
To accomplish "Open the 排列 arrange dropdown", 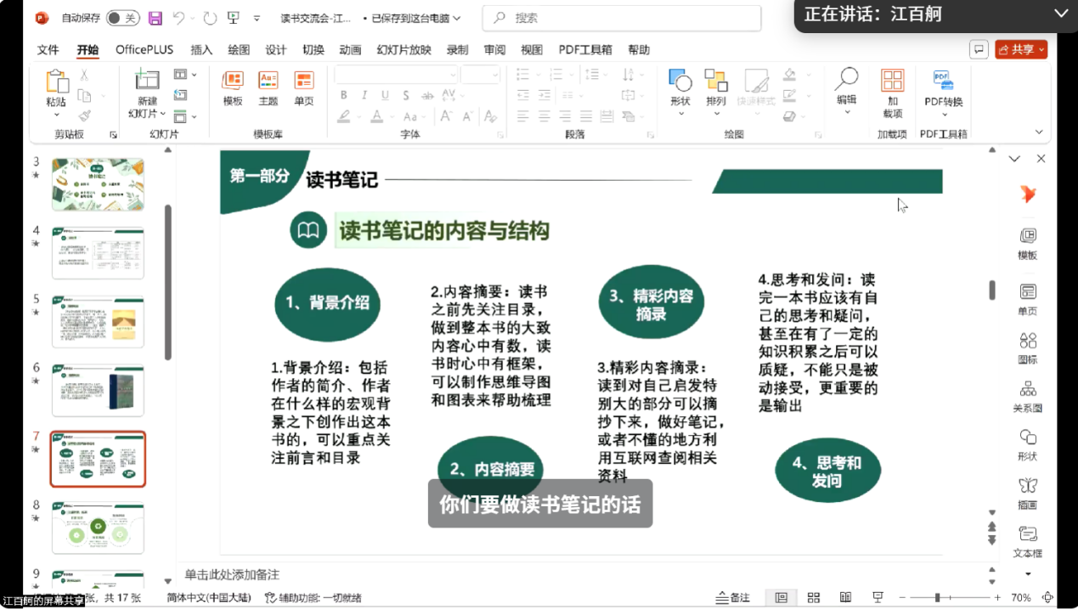I will 716,113.
